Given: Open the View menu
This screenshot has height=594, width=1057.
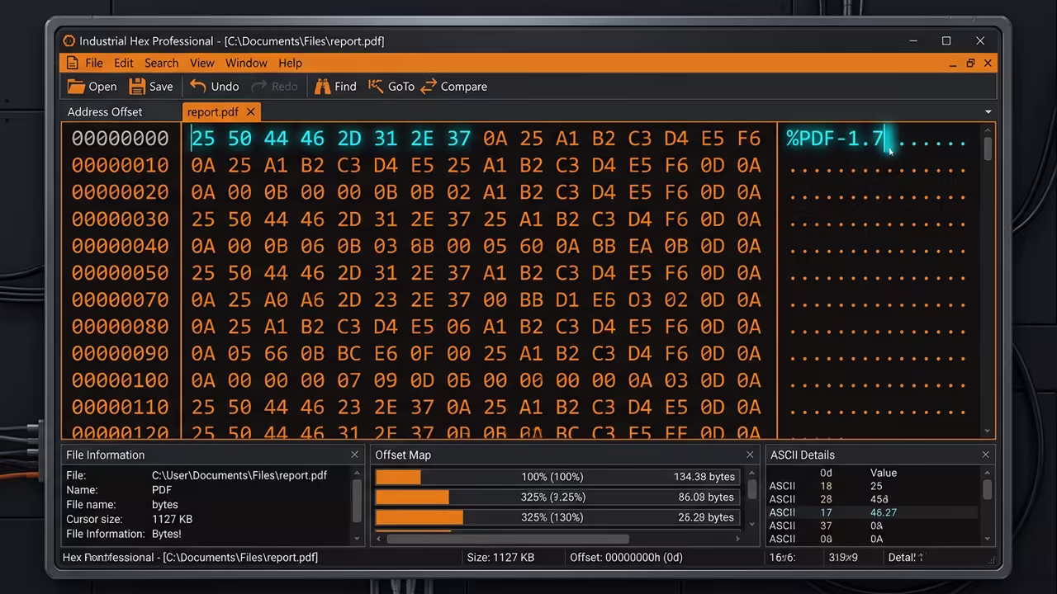Looking at the screenshot, I should pyautogui.click(x=202, y=63).
